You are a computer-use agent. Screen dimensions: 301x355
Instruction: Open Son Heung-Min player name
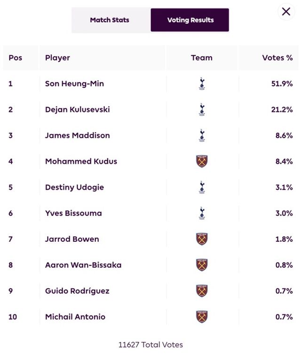tap(74, 84)
